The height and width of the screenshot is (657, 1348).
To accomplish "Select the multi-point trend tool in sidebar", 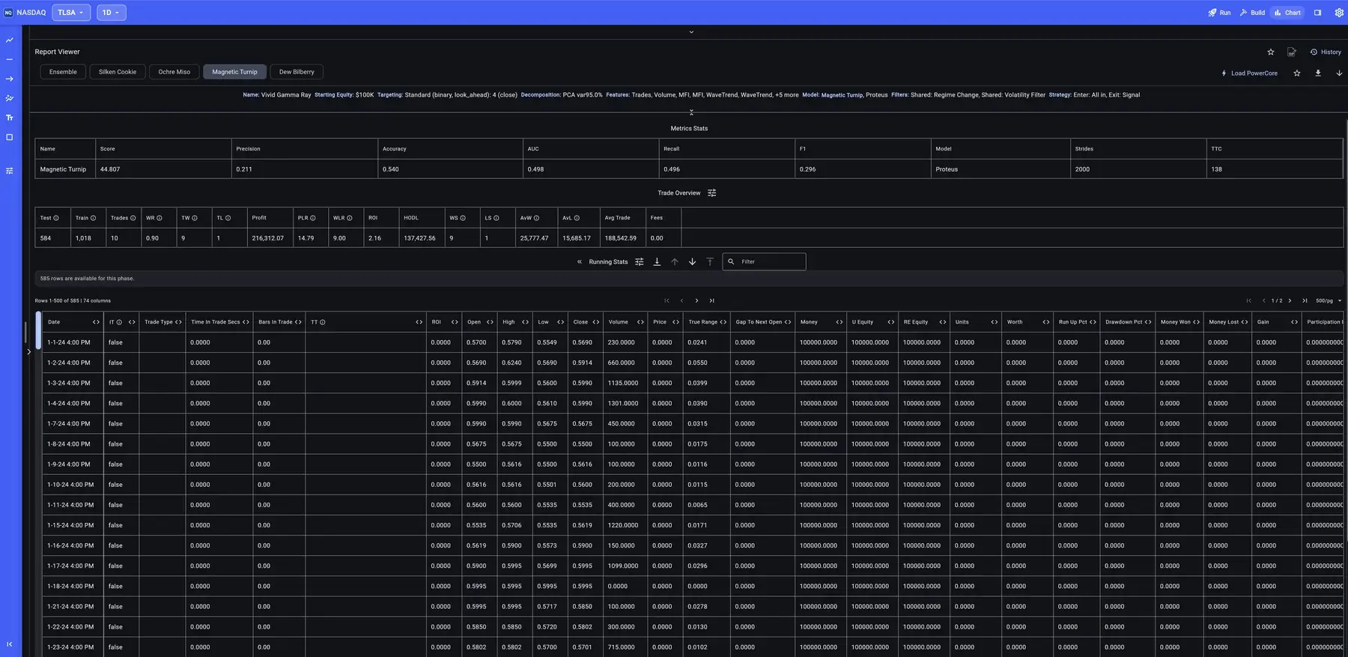I will (x=9, y=98).
